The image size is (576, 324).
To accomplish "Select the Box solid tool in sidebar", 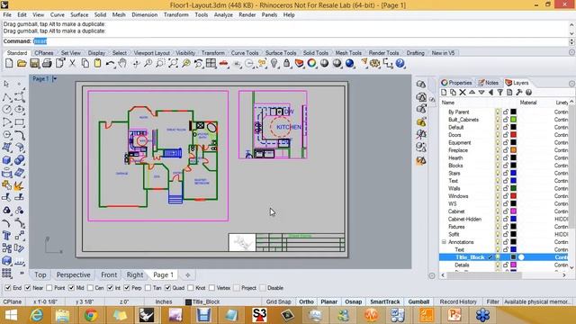I will [x=6, y=160].
